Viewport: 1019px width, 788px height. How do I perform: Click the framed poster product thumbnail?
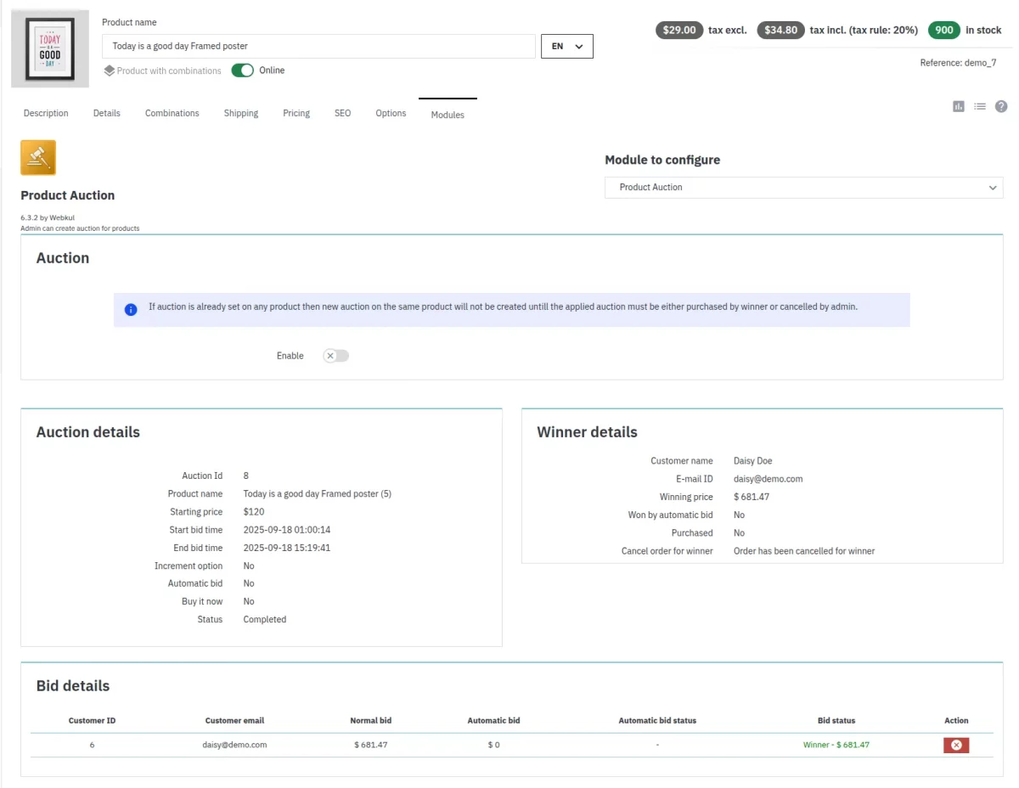point(50,48)
